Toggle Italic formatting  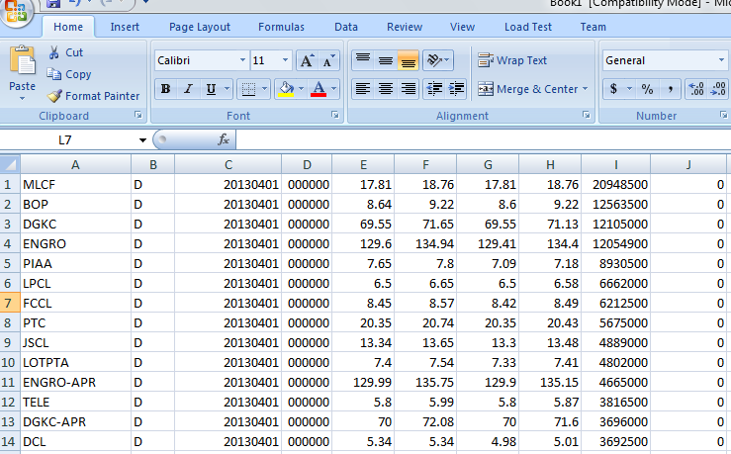[189, 90]
